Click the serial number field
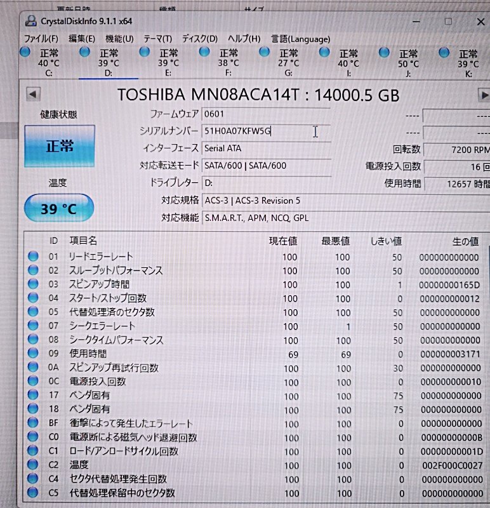 pyautogui.click(x=265, y=131)
